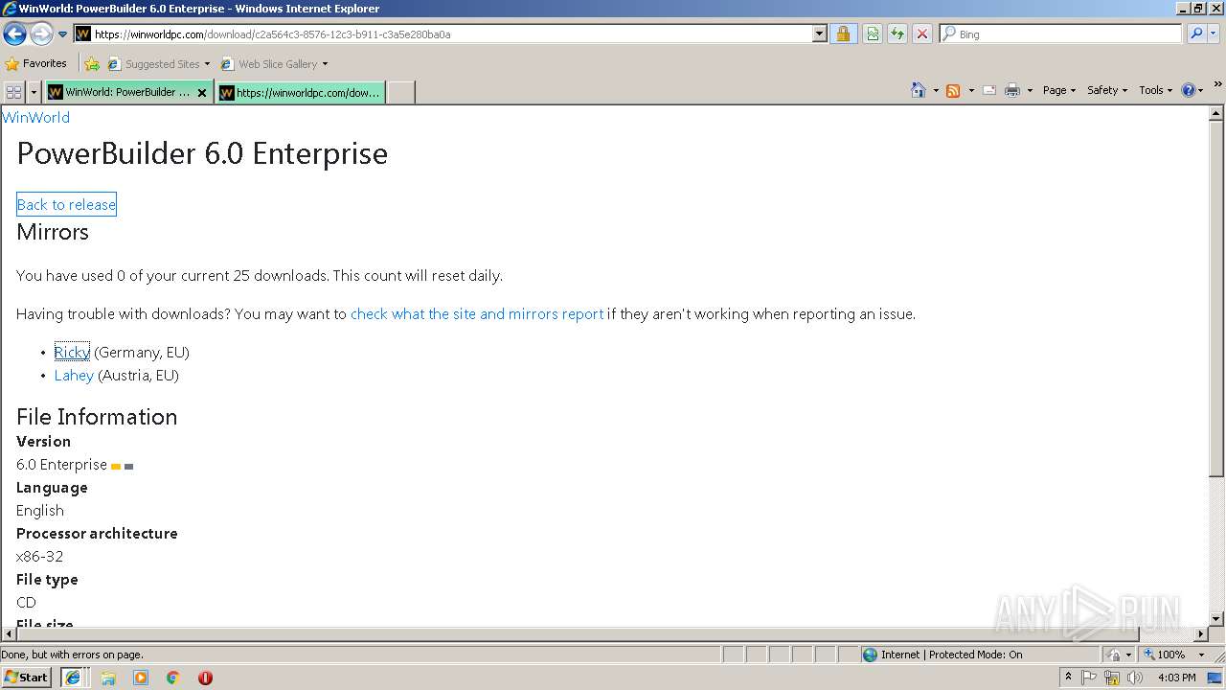Download from the Ricky mirror link
1226x690 pixels.
coord(72,352)
